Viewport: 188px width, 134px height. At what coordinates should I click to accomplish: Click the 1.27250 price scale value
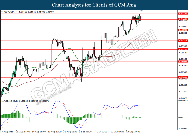(x=183, y=92)
